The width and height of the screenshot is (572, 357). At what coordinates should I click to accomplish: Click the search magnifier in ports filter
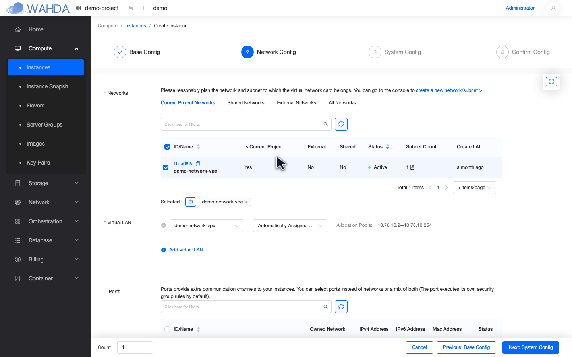[x=326, y=307]
